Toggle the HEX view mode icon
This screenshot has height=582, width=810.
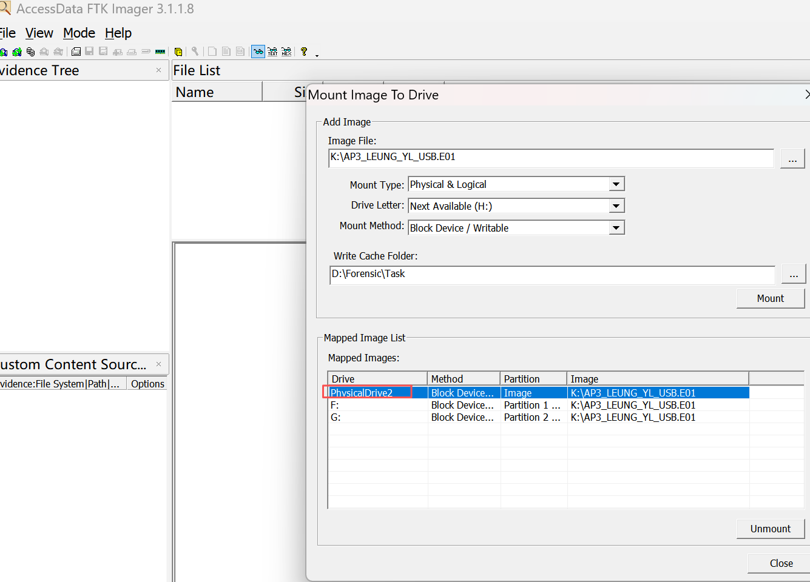click(x=286, y=52)
